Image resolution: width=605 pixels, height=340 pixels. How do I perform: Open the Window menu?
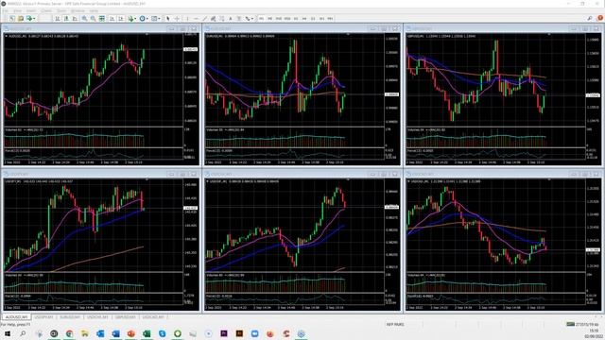click(x=78, y=10)
